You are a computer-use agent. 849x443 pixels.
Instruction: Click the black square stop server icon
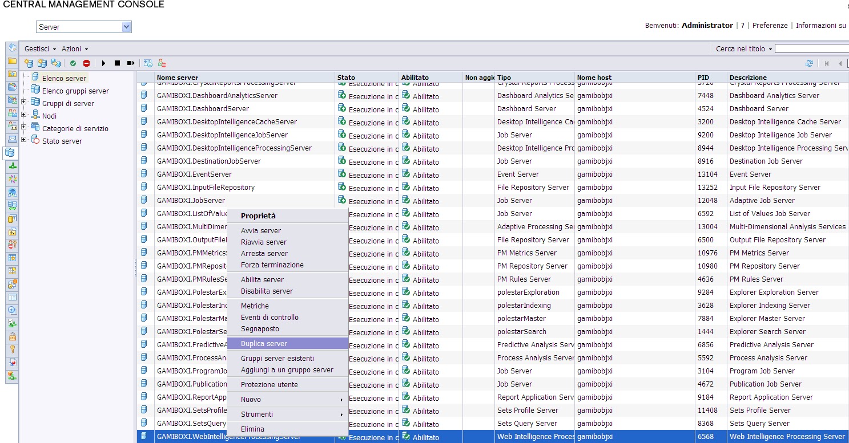(117, 63)
